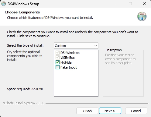Close the DS4Windows Setup window

pos(144,4)
